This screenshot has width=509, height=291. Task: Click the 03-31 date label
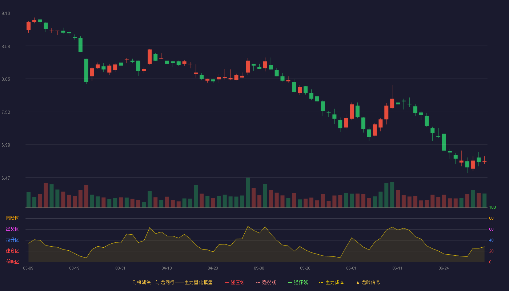[120, 268]
